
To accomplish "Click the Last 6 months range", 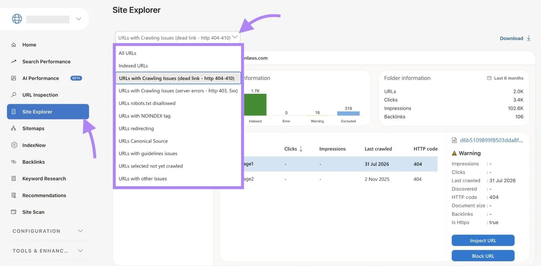I will tap(509, 78).
